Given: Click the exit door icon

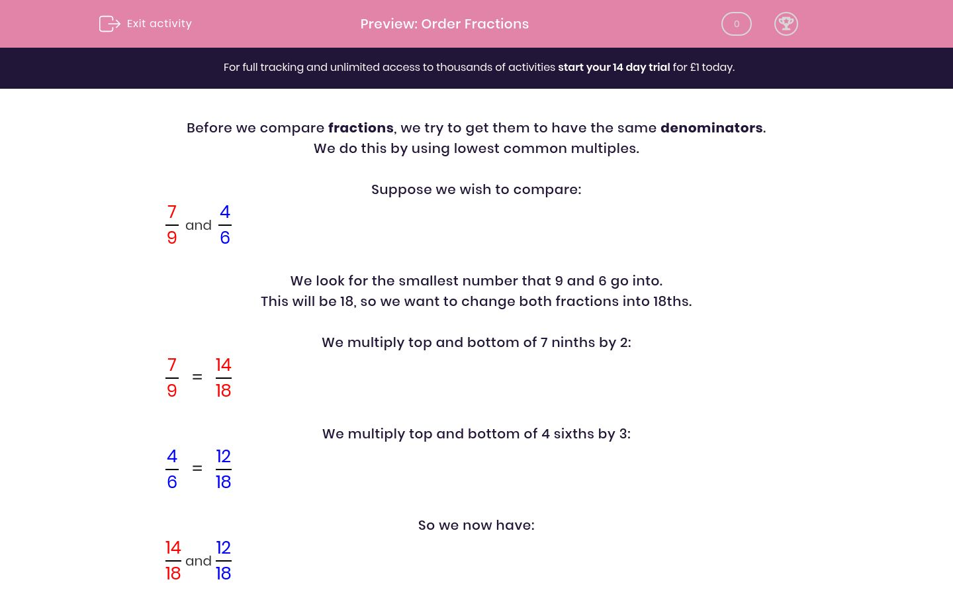Looking at the screenshot, I should pyautogui.click(x=109, y=24).
